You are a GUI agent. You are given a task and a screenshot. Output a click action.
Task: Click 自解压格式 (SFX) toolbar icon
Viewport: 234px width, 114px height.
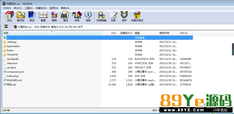point(137,17)
